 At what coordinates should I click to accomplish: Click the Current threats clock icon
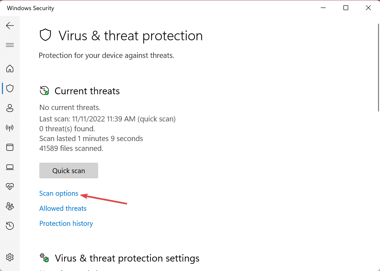pos(44,91)
